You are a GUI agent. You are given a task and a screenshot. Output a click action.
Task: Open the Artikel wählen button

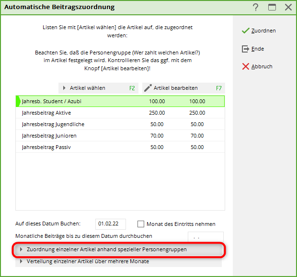coord(98,88)
